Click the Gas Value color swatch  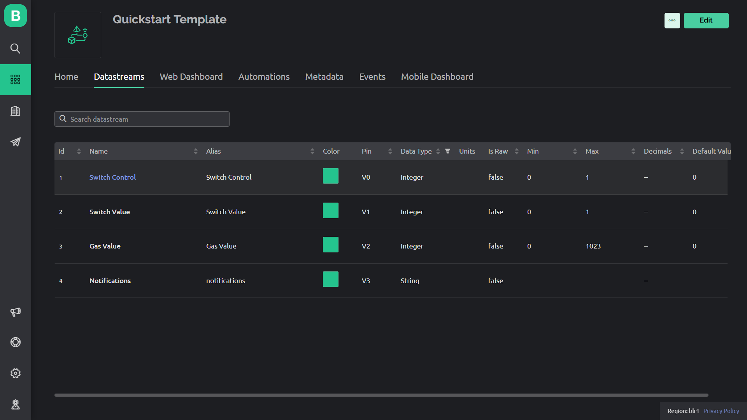click(x=331, y=245)
